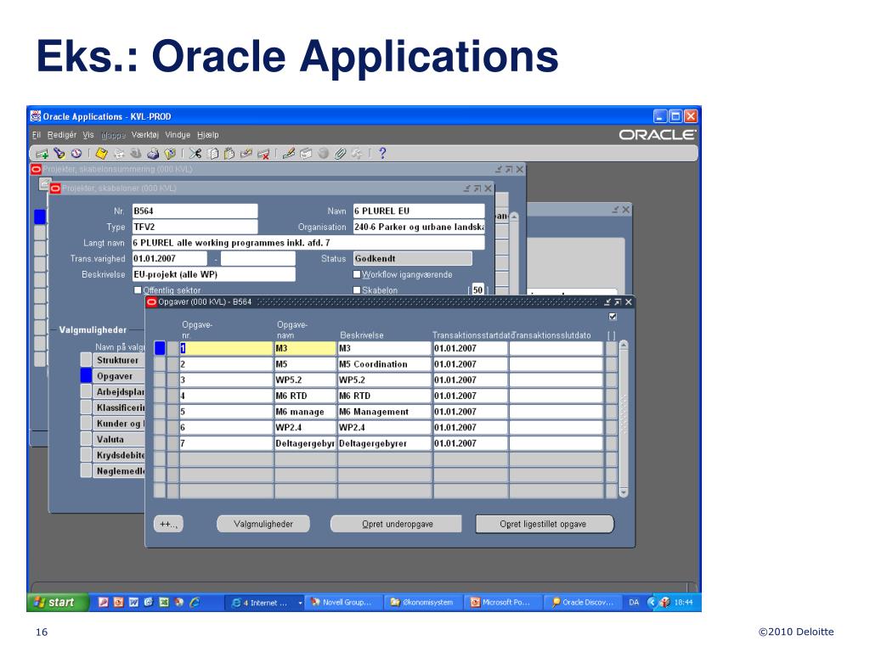Viewport: 870px width, 652px height.
Task: Click the Excel quick launch icon
Action: pyautogui.click(x=164, y=602)
